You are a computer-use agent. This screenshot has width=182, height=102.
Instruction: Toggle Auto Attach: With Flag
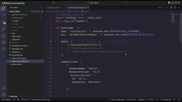click(x=40, y=99)
